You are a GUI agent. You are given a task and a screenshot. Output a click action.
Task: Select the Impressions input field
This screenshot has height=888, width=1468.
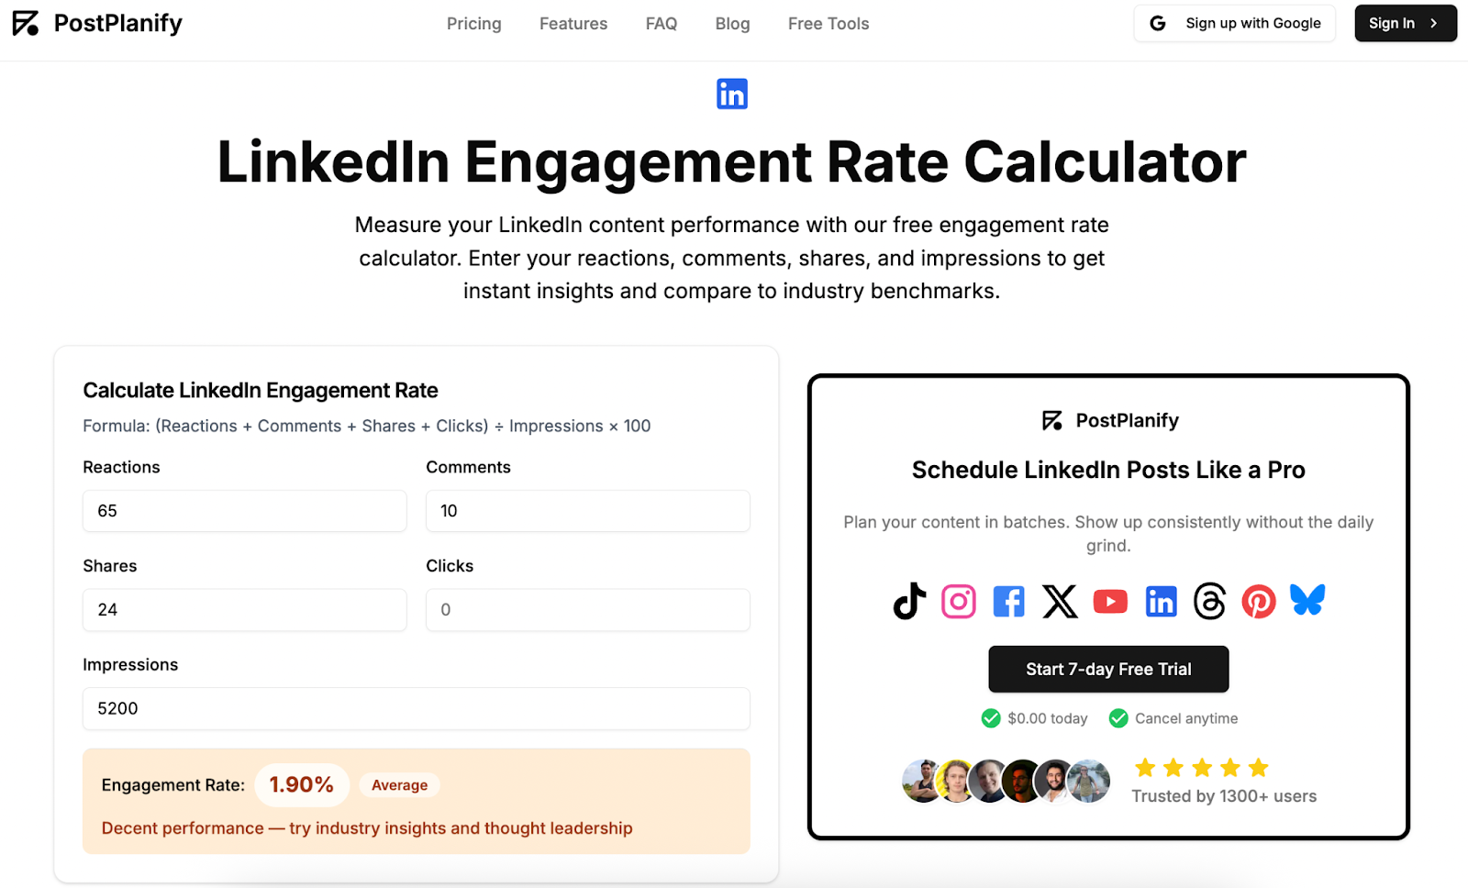click(416, 709)
